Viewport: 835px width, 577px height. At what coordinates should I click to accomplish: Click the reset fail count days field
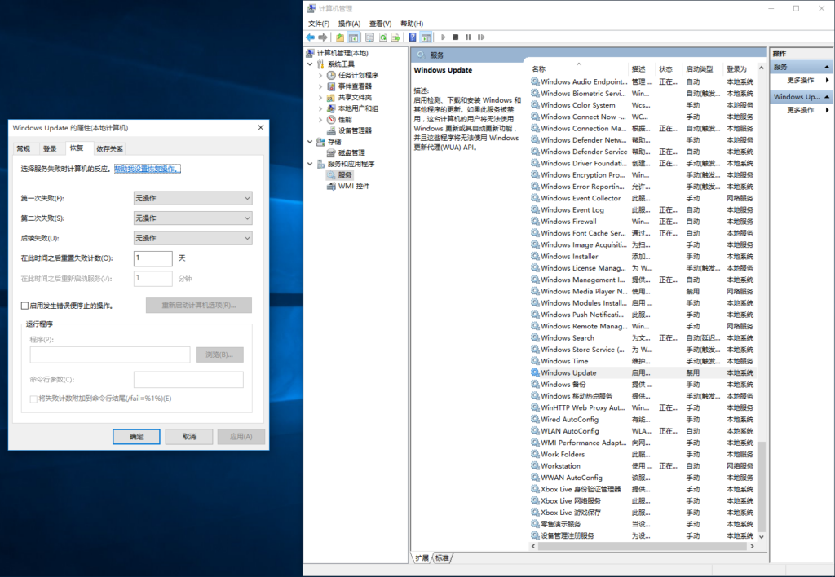coord(152,258)
